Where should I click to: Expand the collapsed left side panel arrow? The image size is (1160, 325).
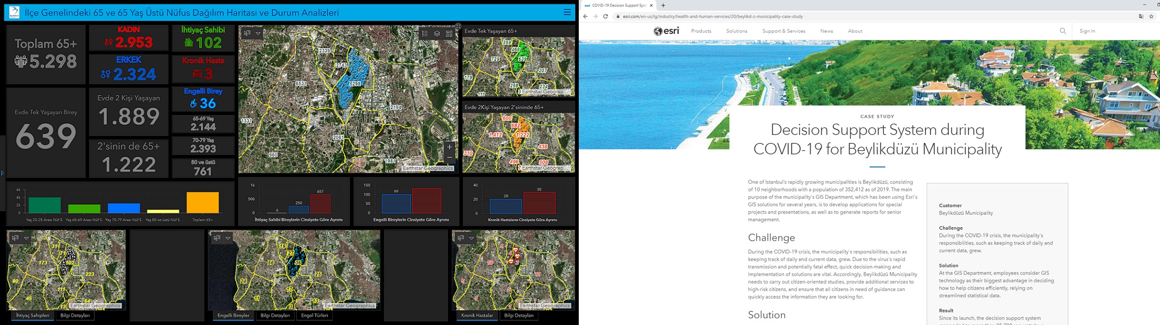2,173
